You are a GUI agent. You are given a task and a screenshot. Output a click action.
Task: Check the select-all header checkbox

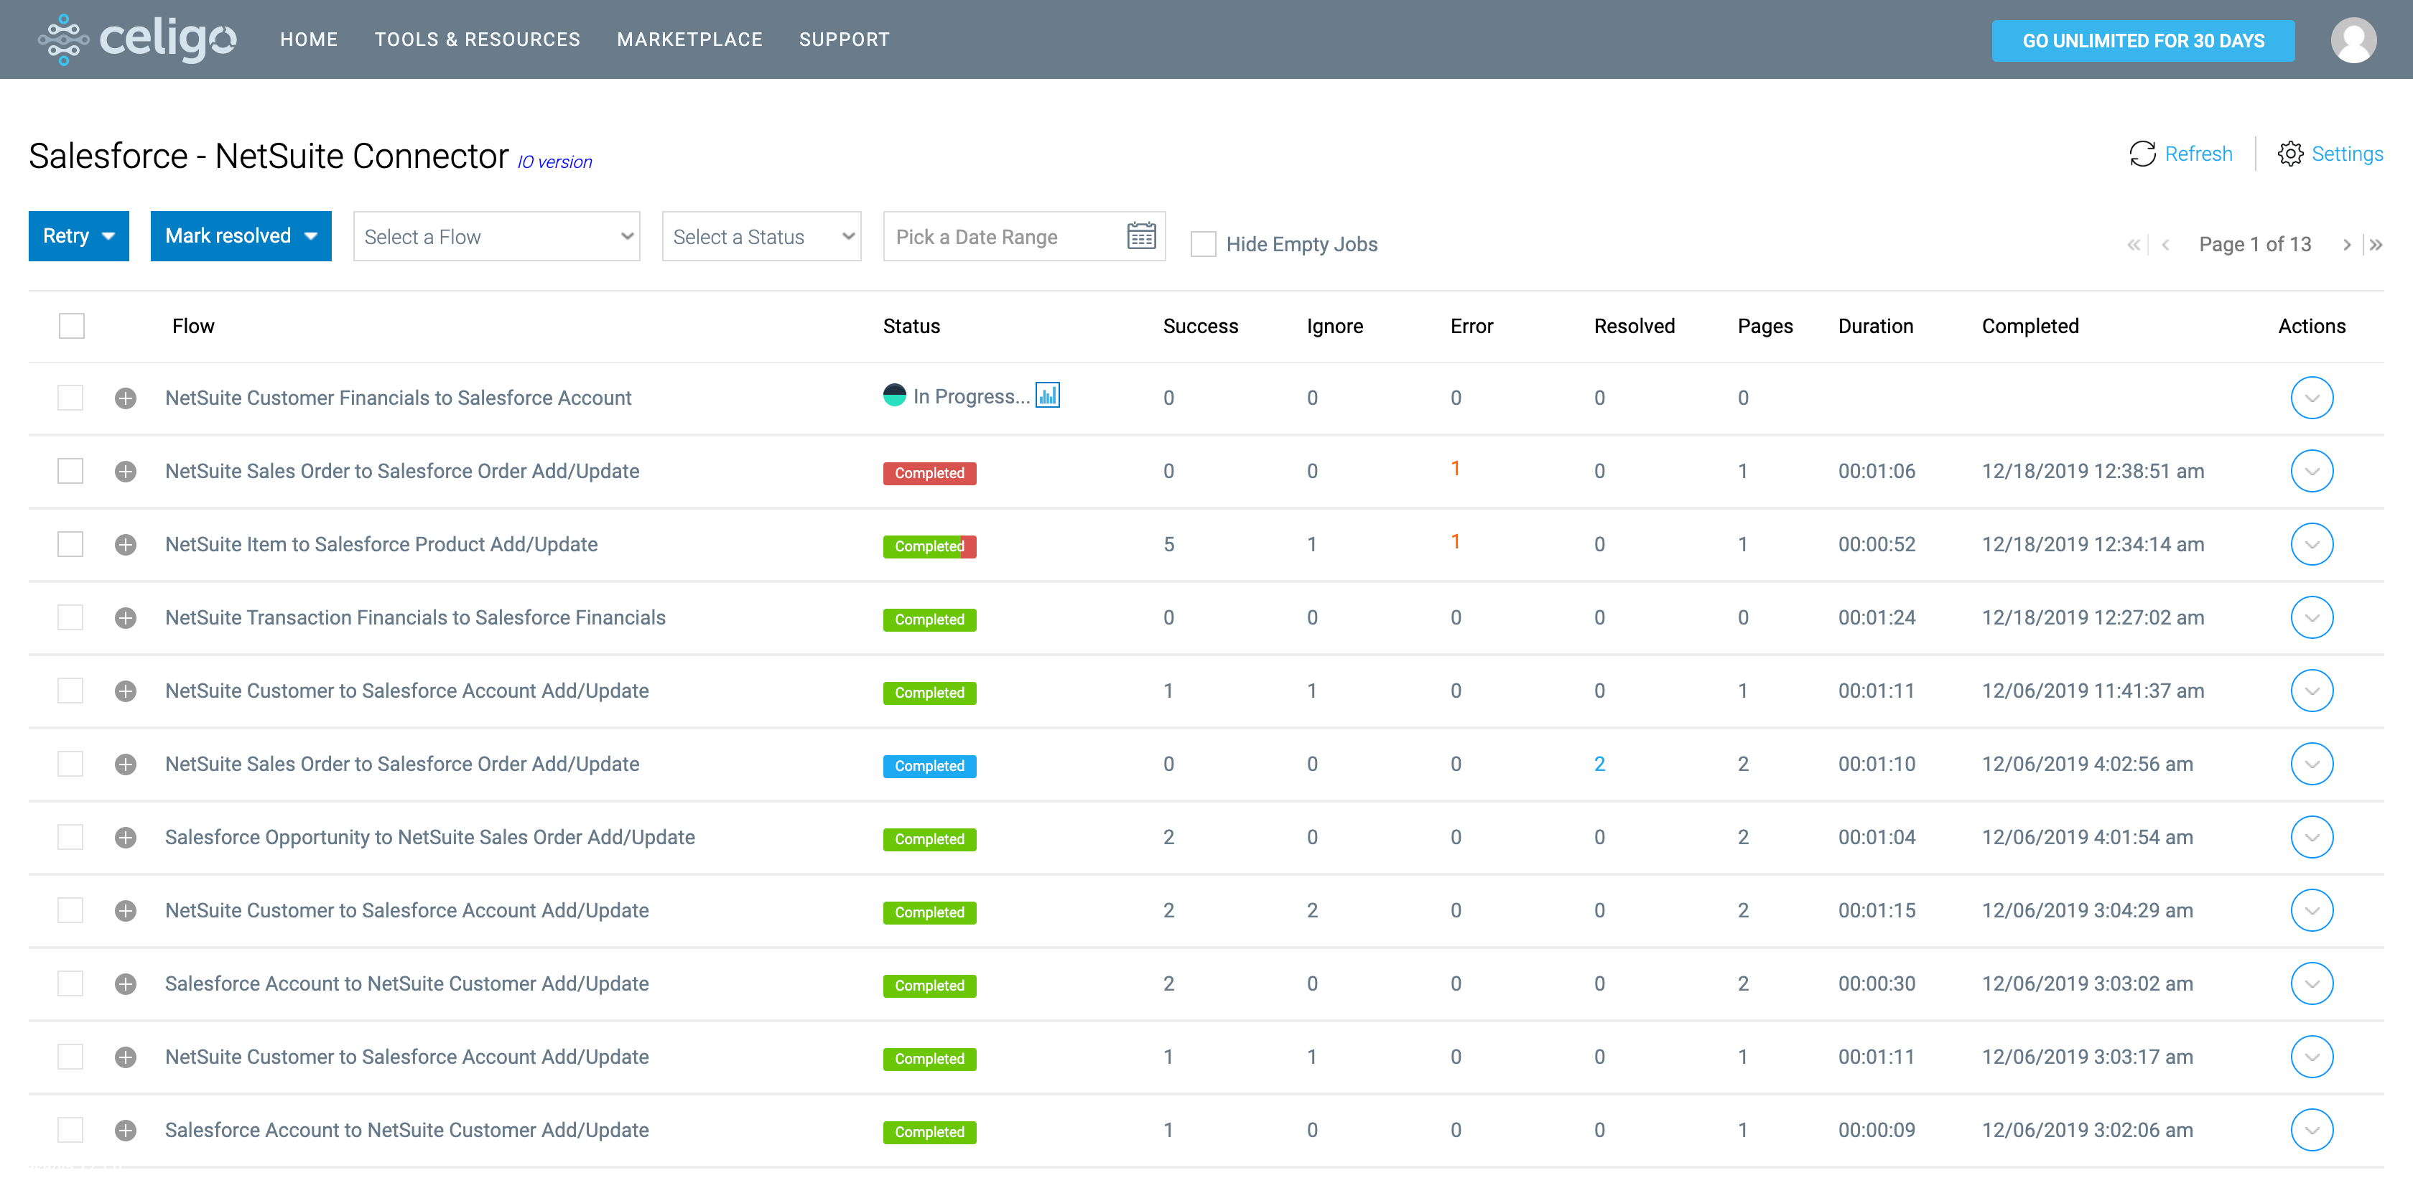[72, 326]
